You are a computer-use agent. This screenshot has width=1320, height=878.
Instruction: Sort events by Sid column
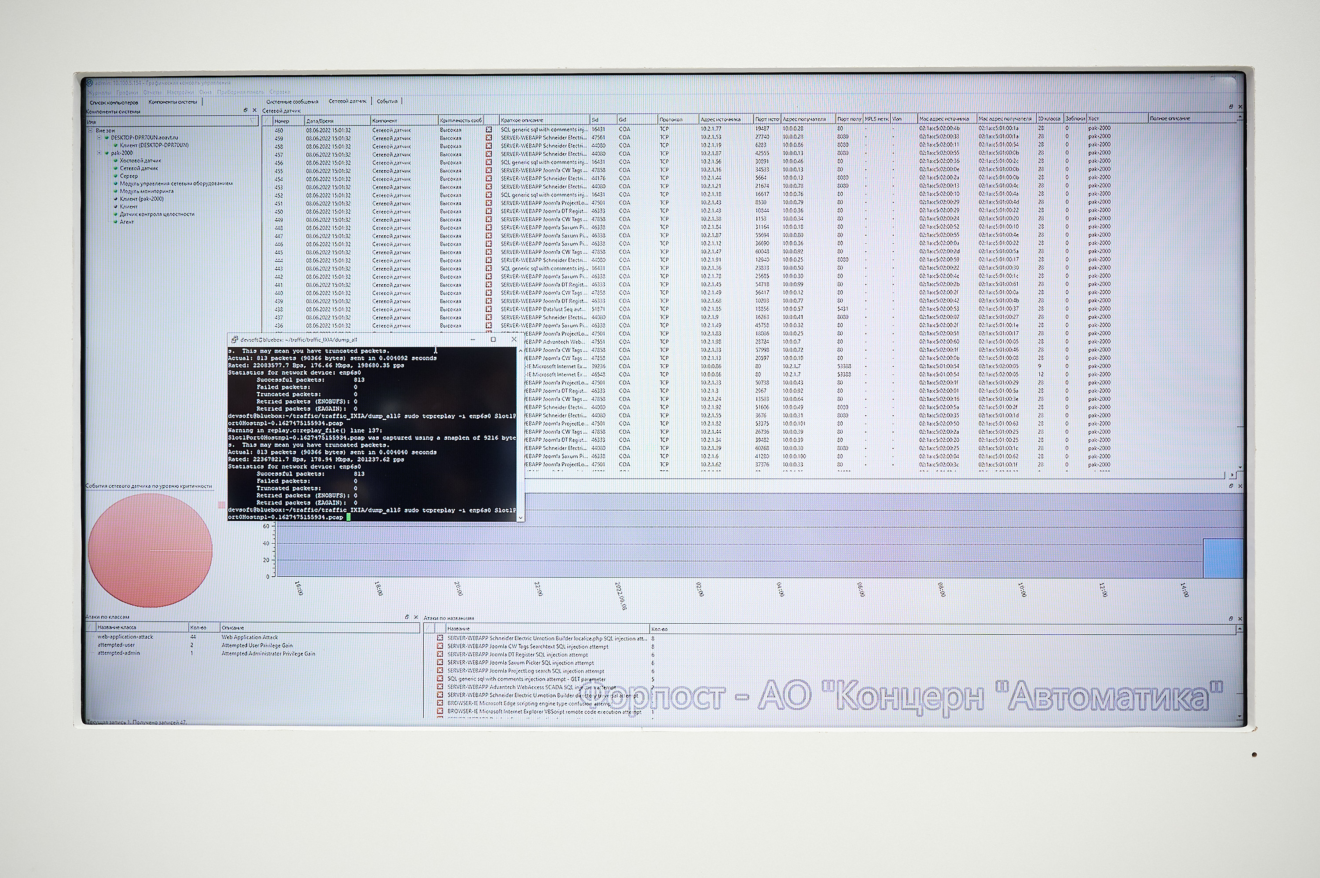[603, 120]
